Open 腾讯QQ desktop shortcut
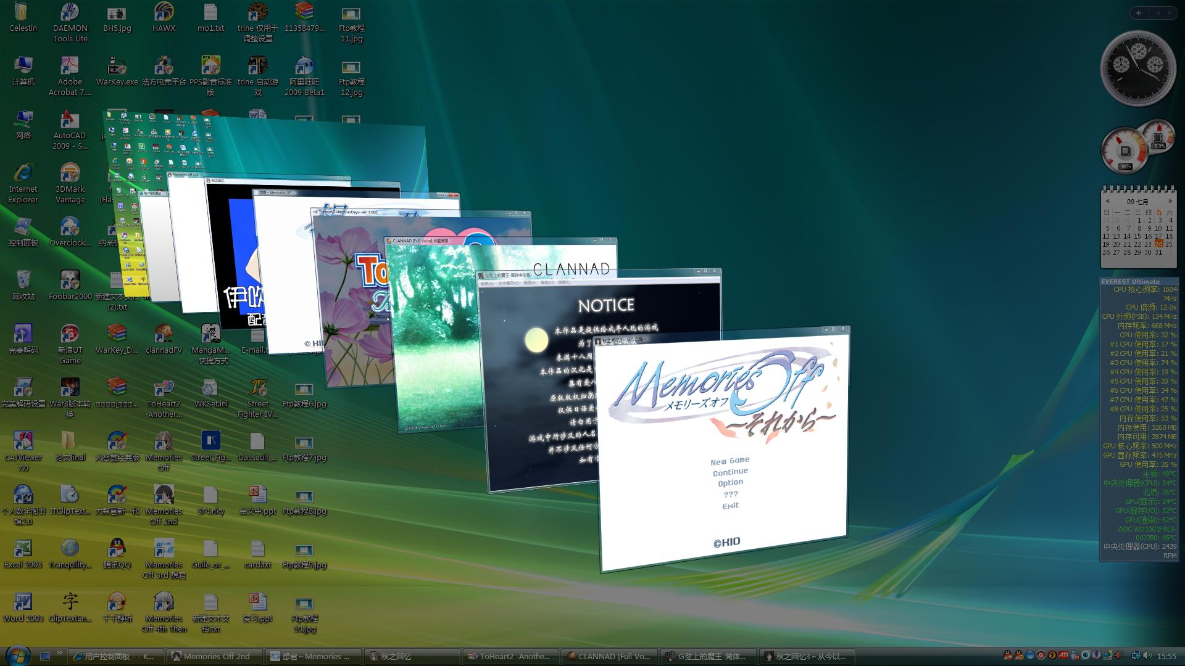Image resolution: width=1185 pixels, height=666 pixels. click(117, 554)
